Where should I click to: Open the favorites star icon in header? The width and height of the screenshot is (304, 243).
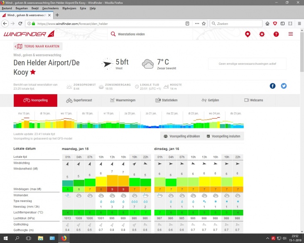click(248, 34)
